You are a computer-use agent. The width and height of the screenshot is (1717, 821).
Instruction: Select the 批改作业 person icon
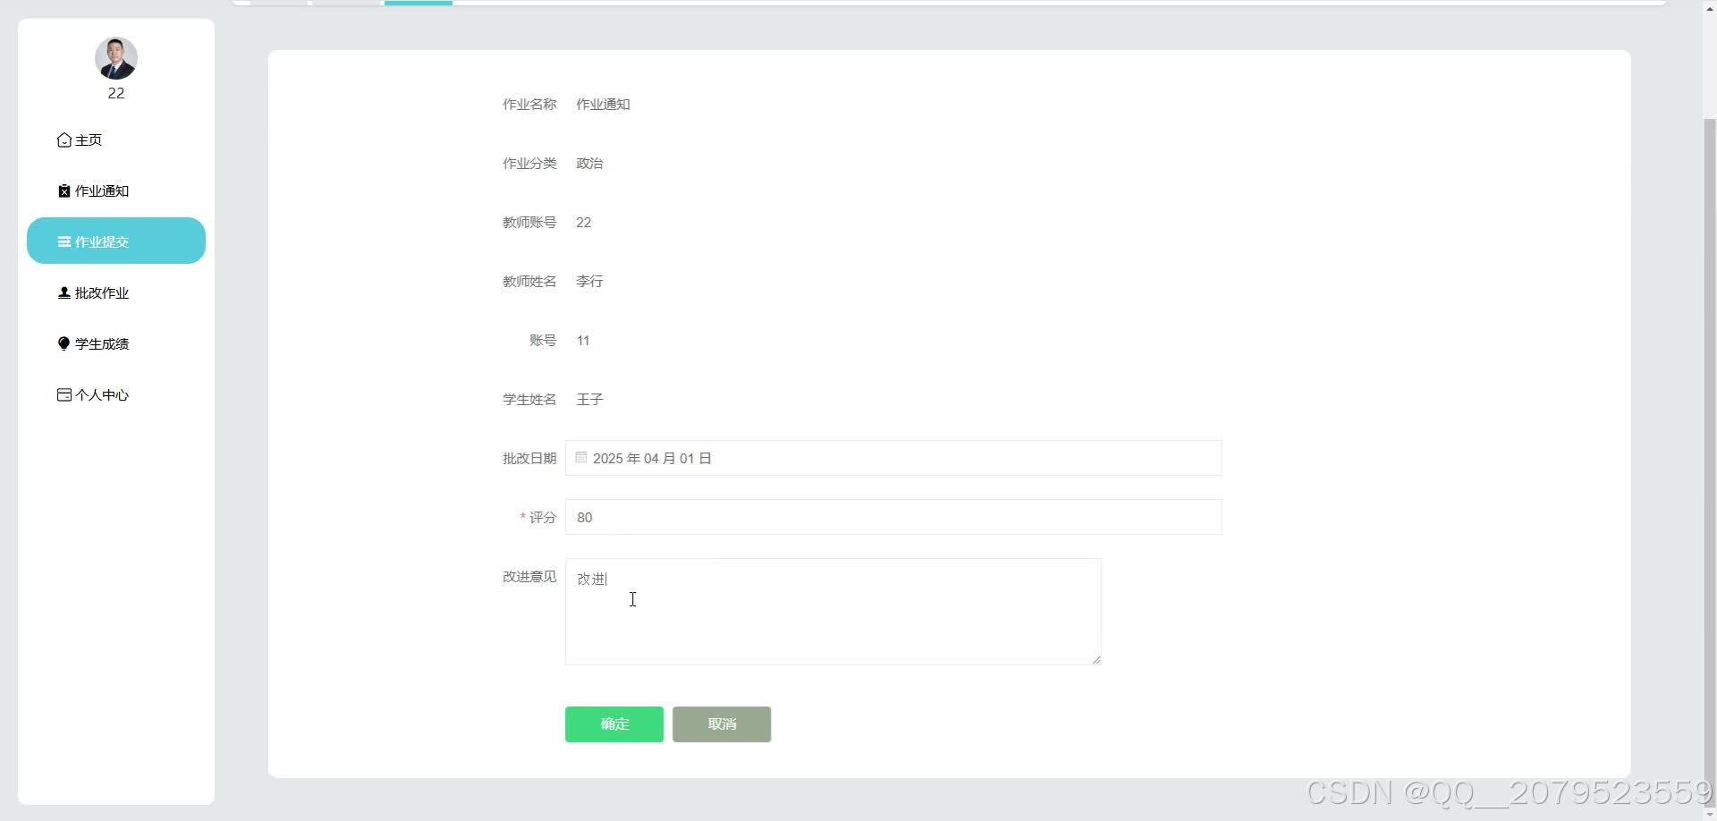pos(63,292)
